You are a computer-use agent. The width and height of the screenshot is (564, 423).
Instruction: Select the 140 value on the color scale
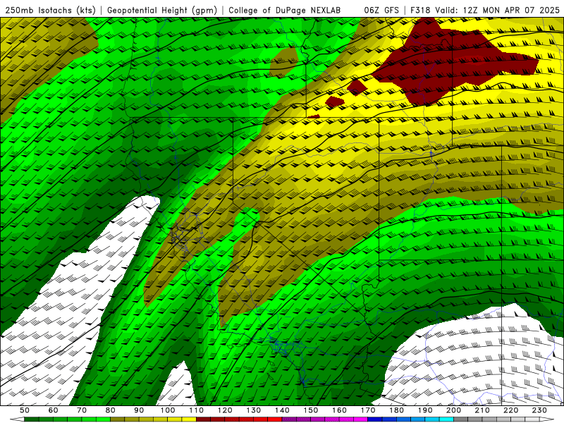(x=282, y=410)
